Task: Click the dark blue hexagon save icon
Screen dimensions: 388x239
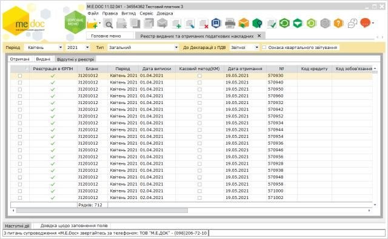Action: 216,23
